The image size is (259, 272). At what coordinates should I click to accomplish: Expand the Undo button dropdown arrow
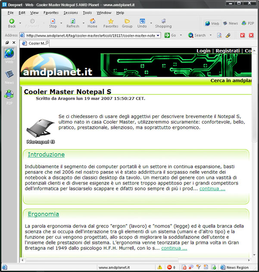151,23
